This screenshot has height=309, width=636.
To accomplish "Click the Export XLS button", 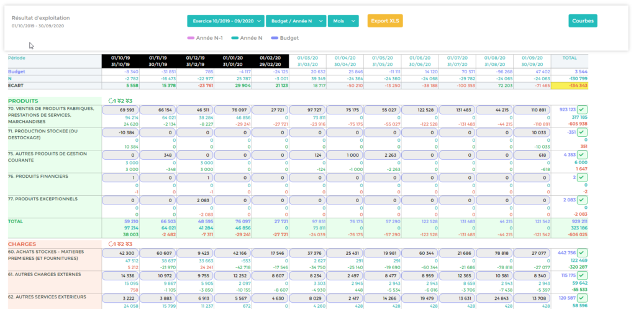I will point(385,21).
